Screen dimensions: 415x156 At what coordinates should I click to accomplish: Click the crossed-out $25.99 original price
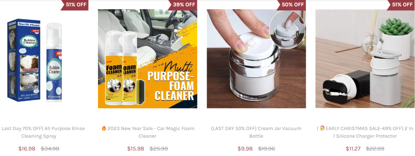click(159, 149)
